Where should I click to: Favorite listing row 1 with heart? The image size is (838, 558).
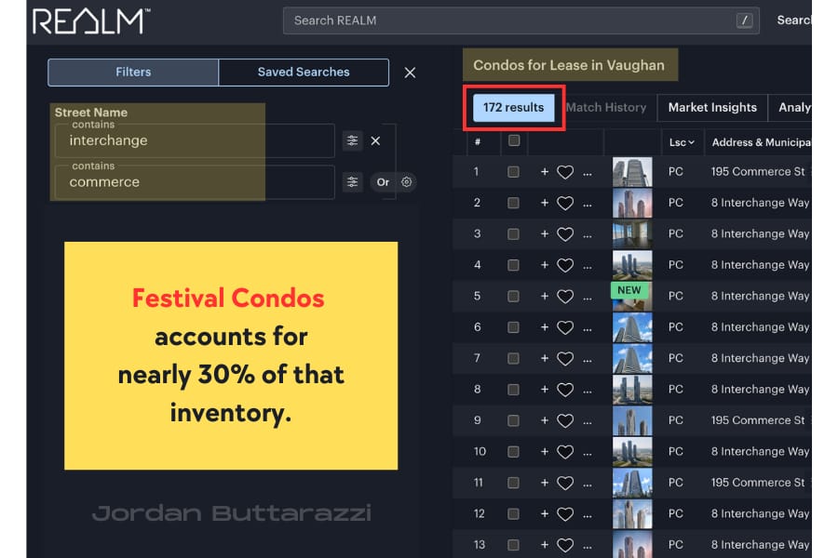point(565,172)
